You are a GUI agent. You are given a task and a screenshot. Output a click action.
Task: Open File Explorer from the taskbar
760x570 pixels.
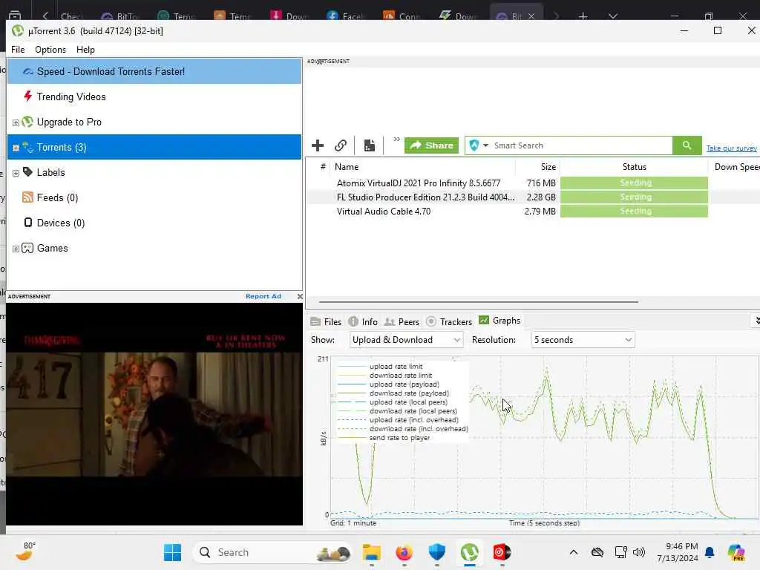[372, 552]
